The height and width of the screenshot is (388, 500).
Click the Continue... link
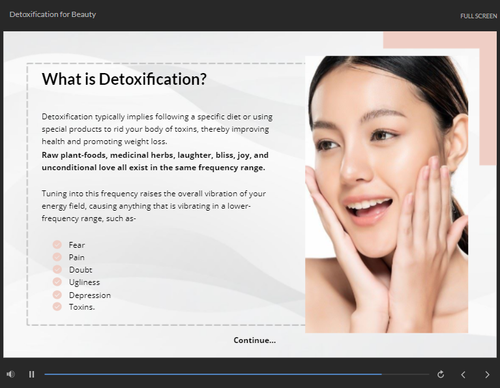[x=254, y=340]
